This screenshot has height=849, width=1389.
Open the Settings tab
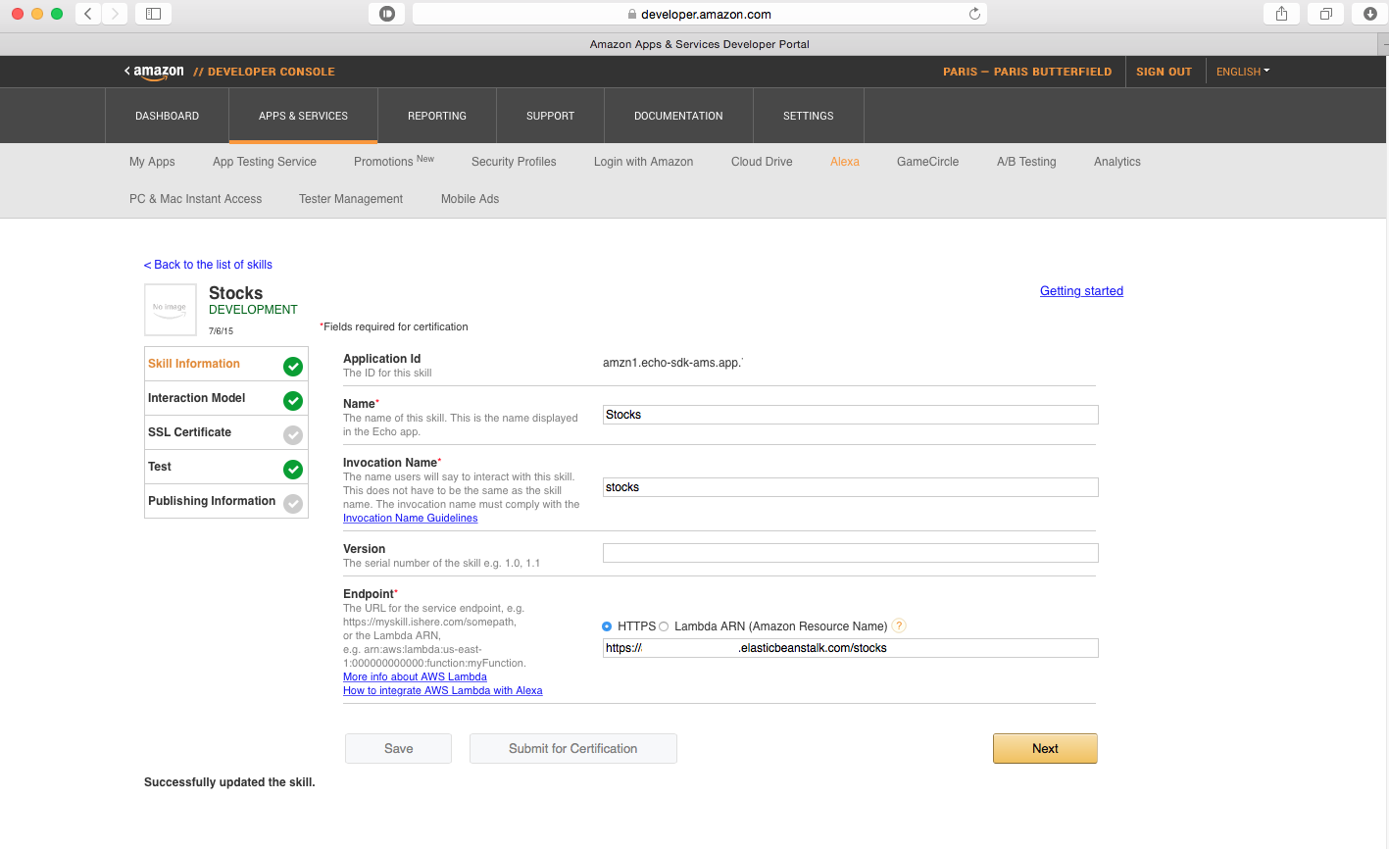click(x=809, y=116)
